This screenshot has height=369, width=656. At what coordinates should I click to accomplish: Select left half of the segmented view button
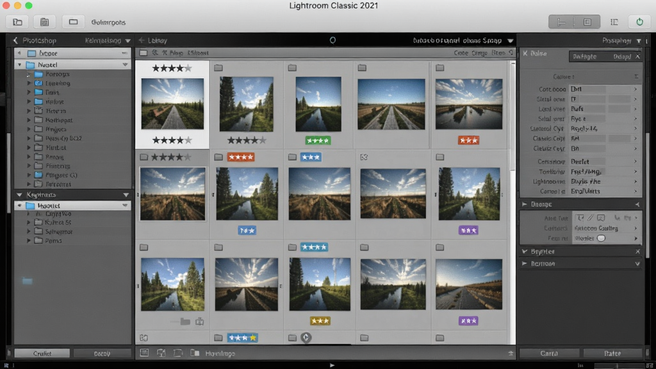[561, 22]
